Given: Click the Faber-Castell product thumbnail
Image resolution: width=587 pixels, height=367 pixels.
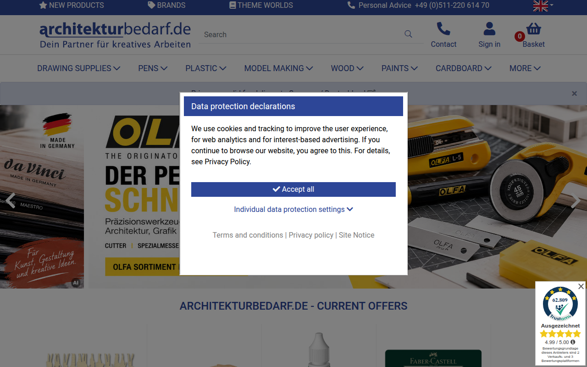Looking at the screenshot, I should 433,358.
